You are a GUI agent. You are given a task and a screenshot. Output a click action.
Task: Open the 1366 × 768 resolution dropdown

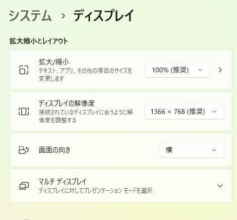[184, 111]
